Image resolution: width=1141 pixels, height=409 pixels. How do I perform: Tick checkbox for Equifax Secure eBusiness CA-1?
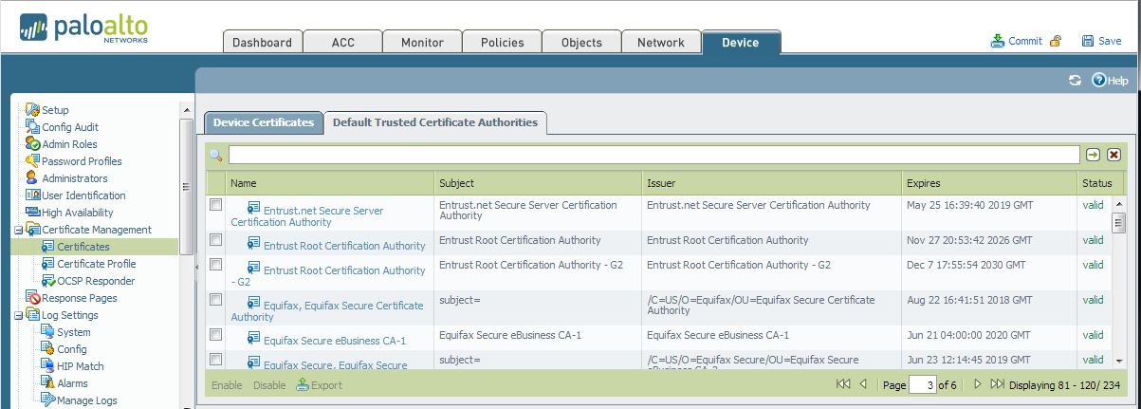pyautogui.click(x=216, y=335)
